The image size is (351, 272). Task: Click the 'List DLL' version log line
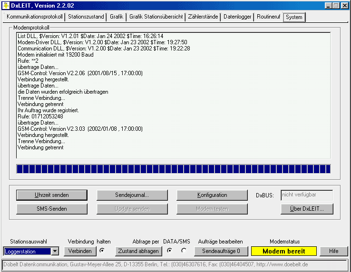pos(90,36)
